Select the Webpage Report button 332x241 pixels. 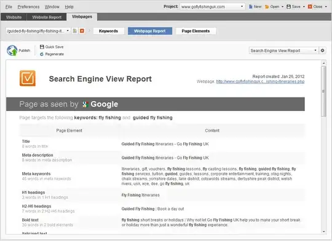click(x=150, y=31)
